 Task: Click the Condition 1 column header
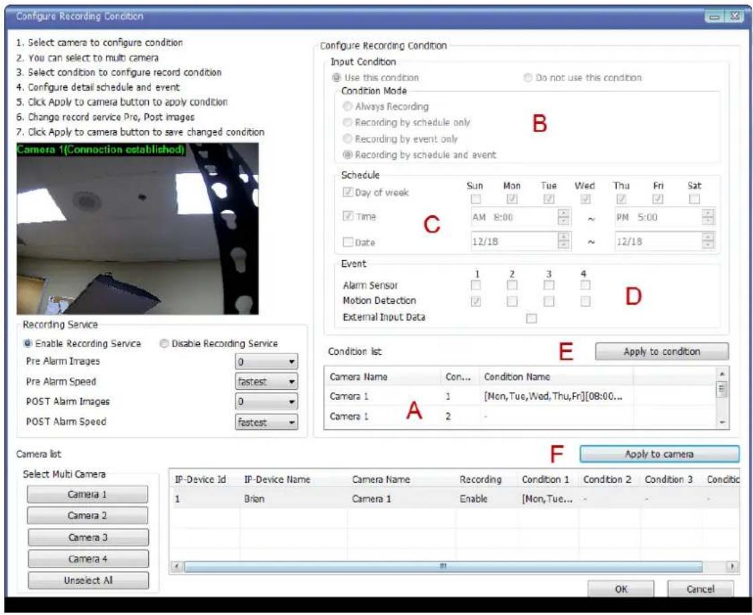click(x=548, y=480)
